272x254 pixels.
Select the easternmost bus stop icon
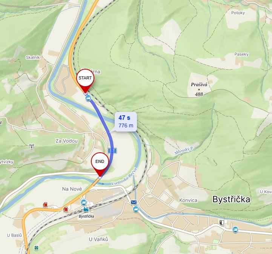click(235, 229)
